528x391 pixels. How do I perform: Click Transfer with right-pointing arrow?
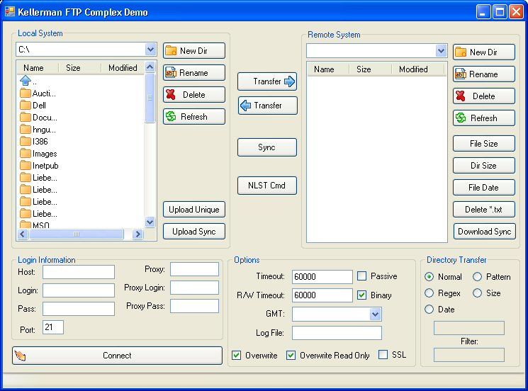[266, 81]
